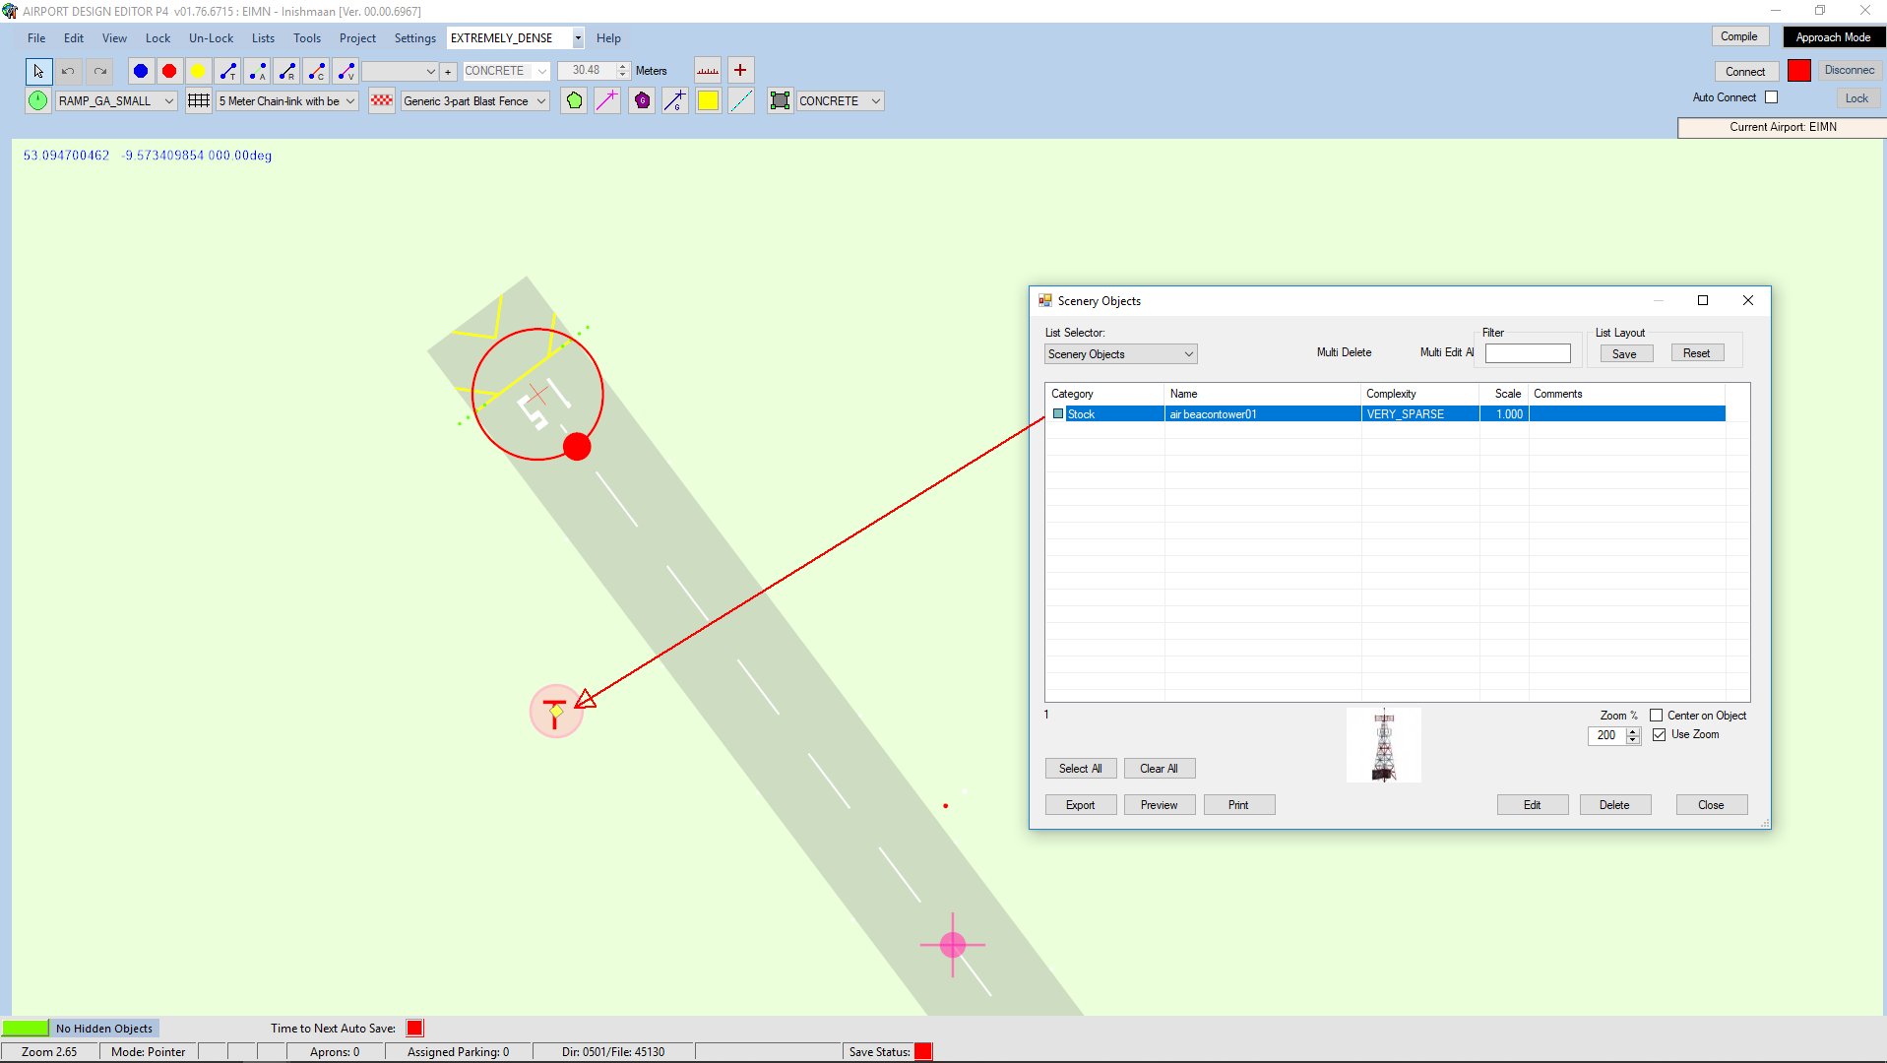This screenshot has width=1887, height=1063.
Task: Click the red ruler measure icon
Action: coord(708,71)
